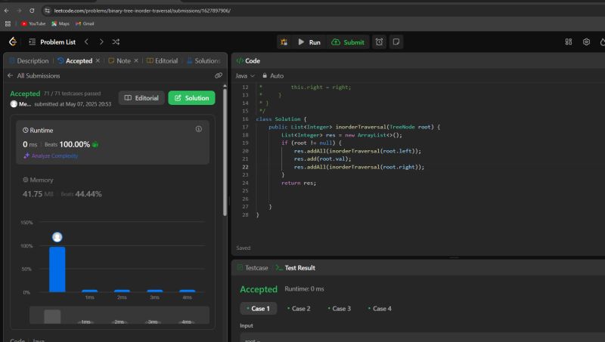Open the notes sticky icon in toolbar
This screenshot has width=605, height=342.
point(396,42)
